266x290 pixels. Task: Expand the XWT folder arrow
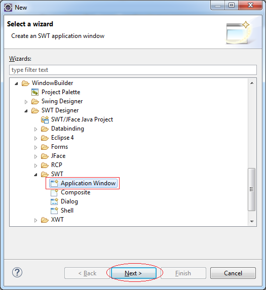pyautogui.click(x=36, y=220)
